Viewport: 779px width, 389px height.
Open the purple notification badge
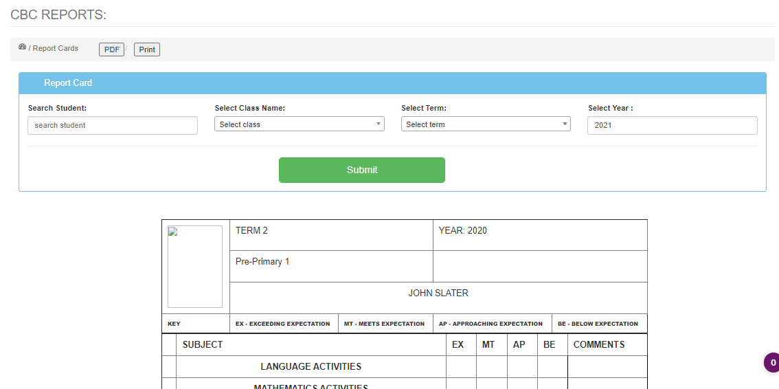point(772,363)
